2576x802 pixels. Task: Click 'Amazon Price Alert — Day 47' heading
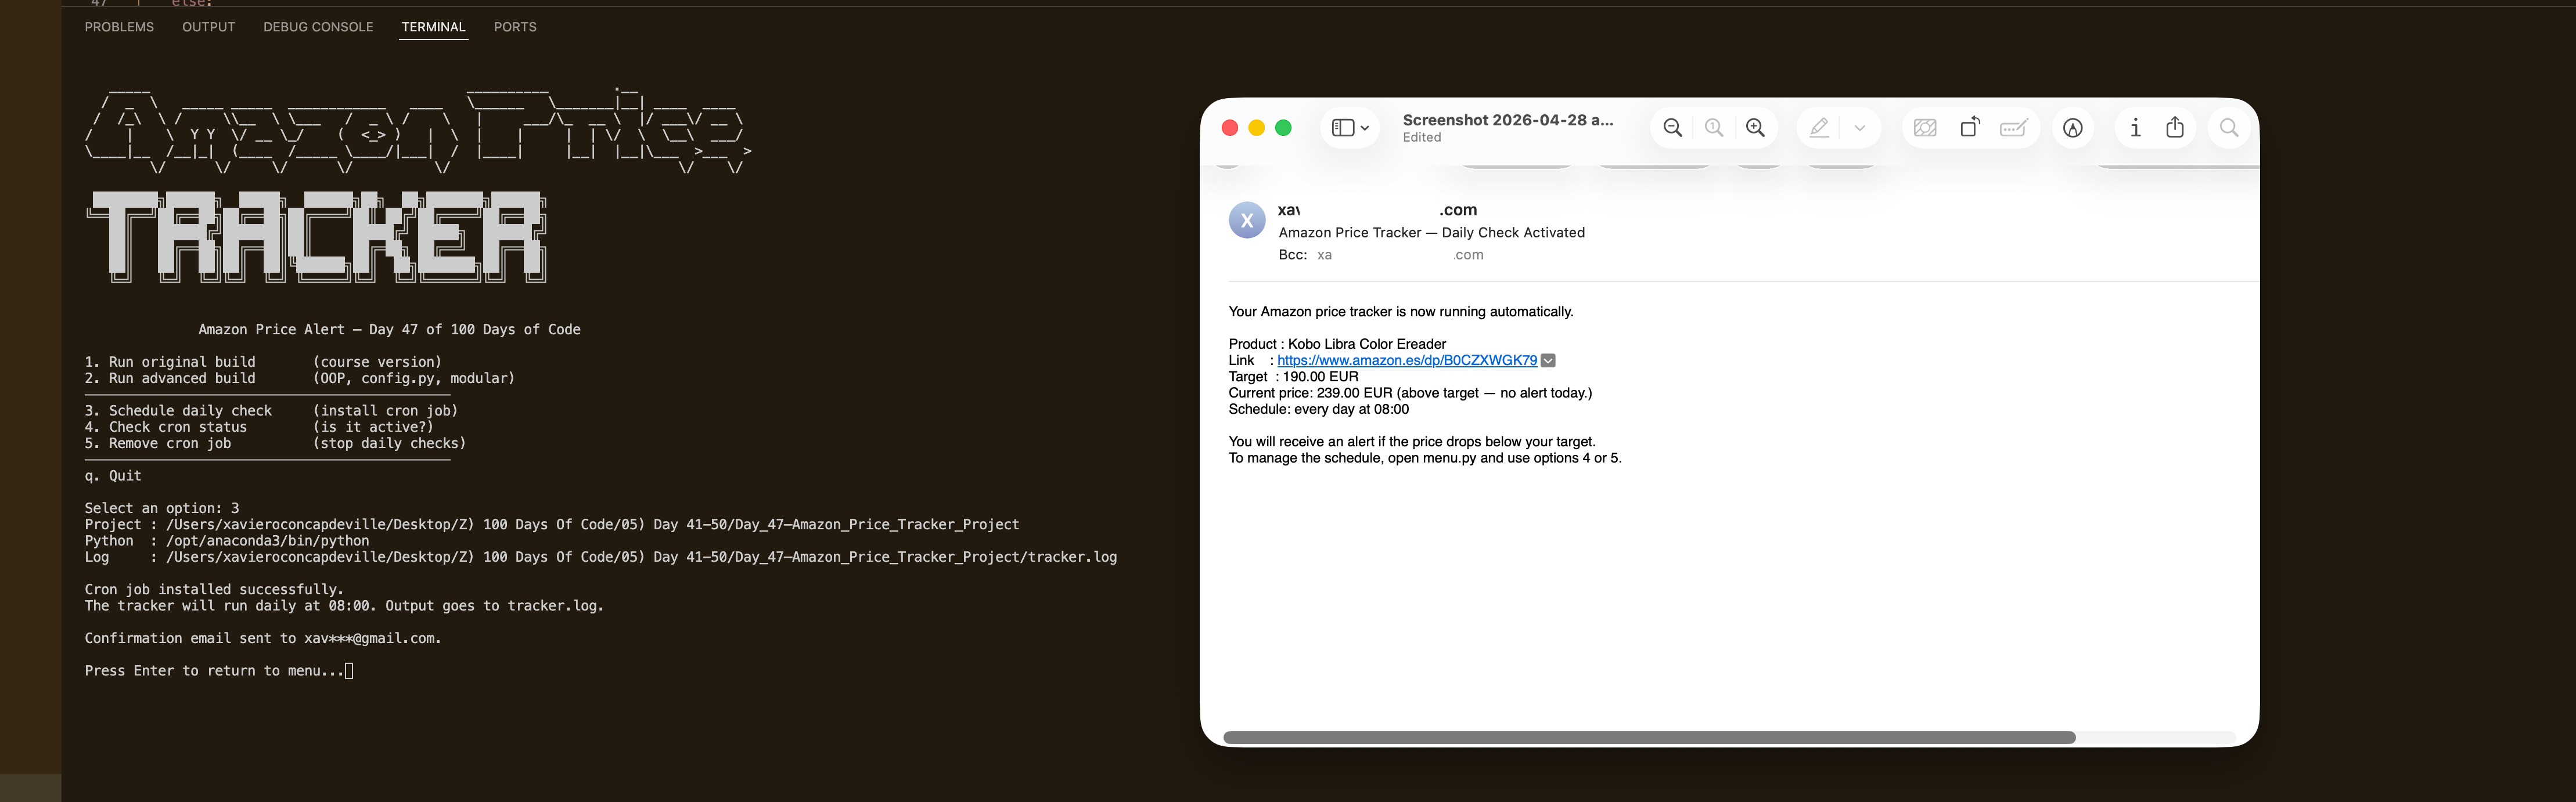(389, 330)
